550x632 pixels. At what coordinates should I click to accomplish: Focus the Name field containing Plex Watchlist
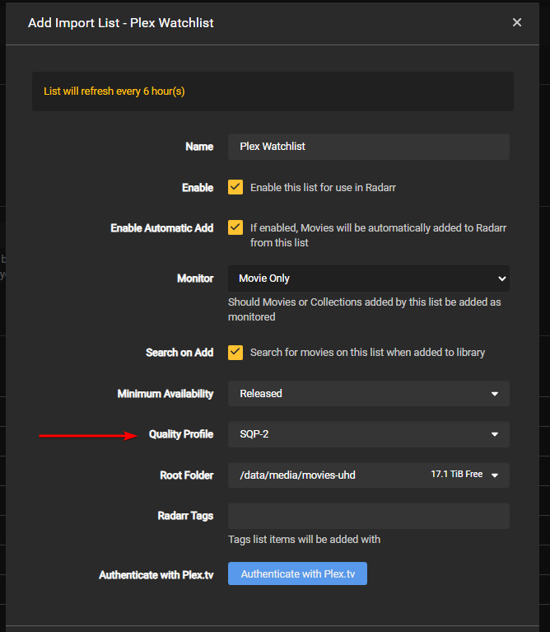(368, 147)
